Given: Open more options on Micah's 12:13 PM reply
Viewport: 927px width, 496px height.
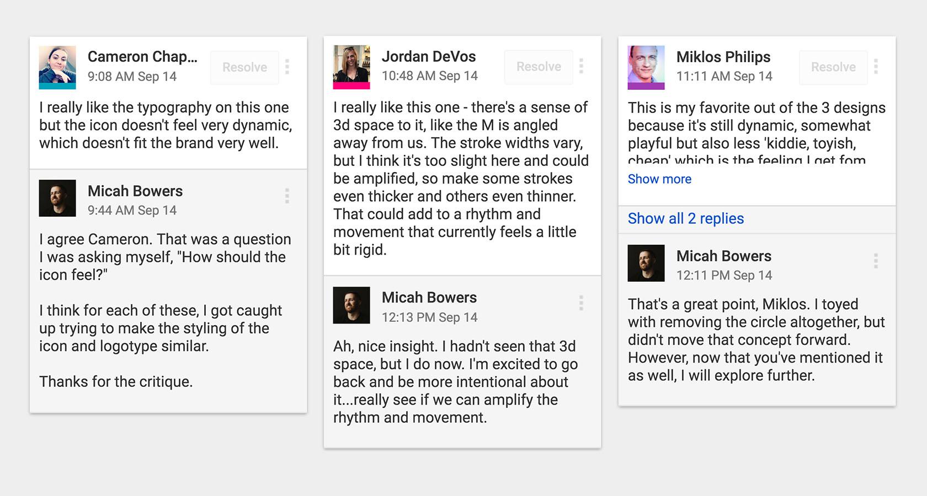Looking at the screenshot, I should pyautogui.click(x=581, y=303).
